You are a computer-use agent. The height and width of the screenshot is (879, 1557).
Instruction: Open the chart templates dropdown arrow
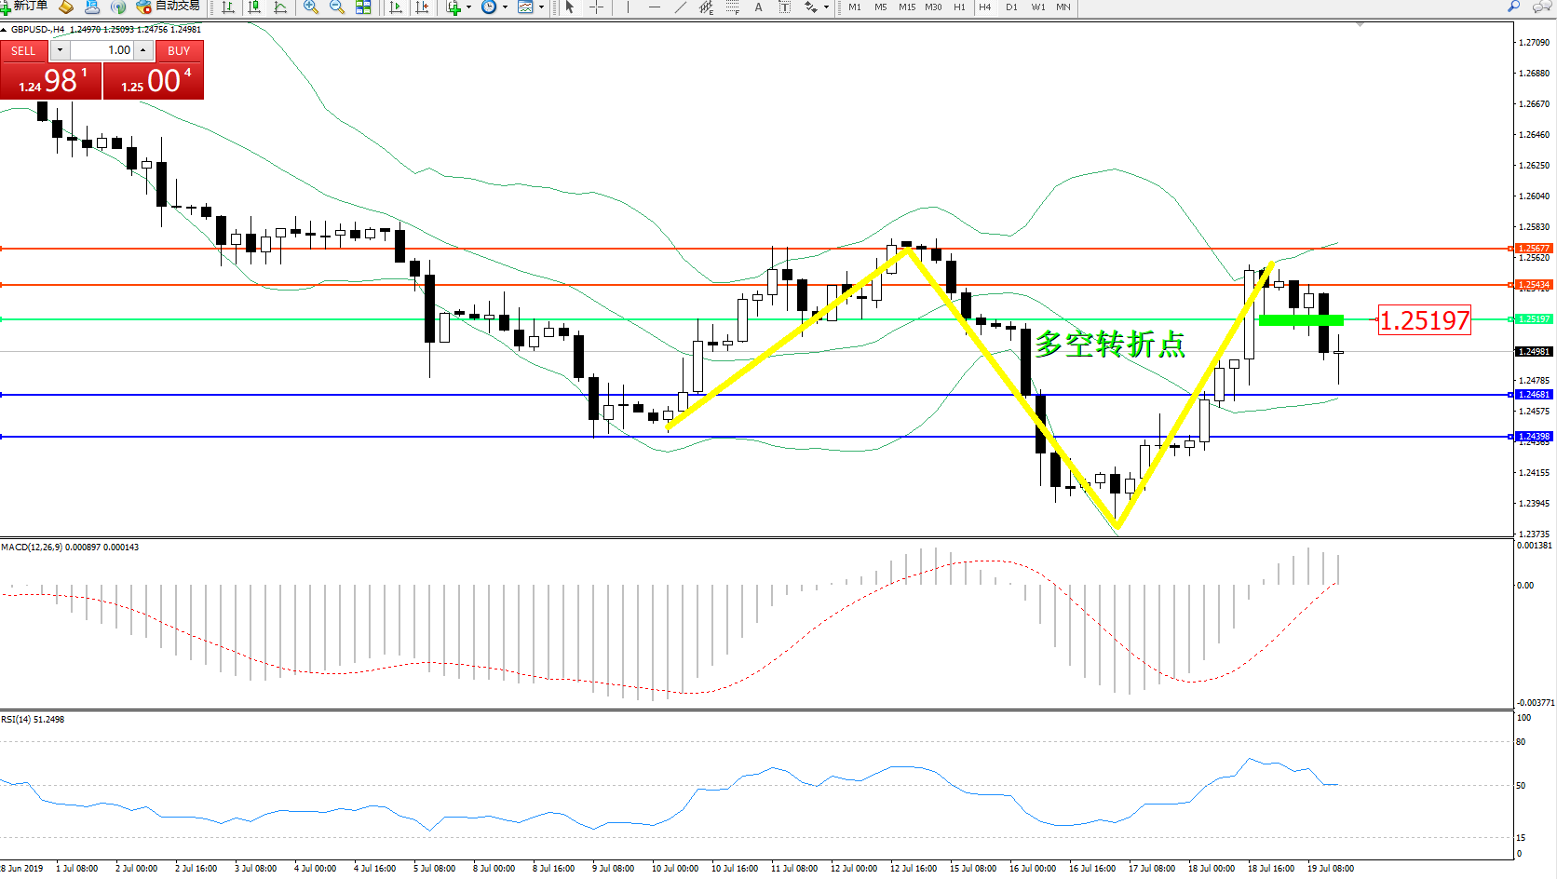(541, 7)
